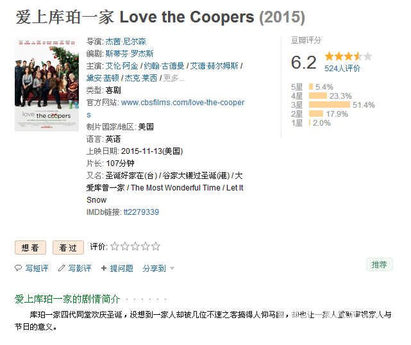Click the pencil icon beside 写影评
This screenshot has height=345, width=411.
[62, 268]
